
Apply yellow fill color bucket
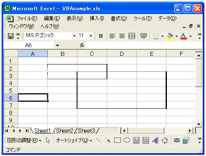170,36
